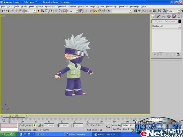This screenshot has width=183, height=137.
Task: Toggle Absolute/Offset transform type-in mode
Action: pos(39,125)
